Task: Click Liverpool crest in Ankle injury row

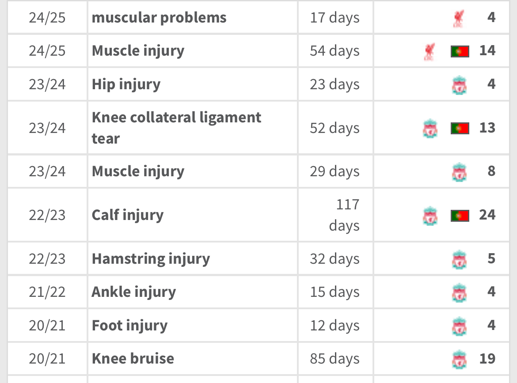Action: pos(459,293)
